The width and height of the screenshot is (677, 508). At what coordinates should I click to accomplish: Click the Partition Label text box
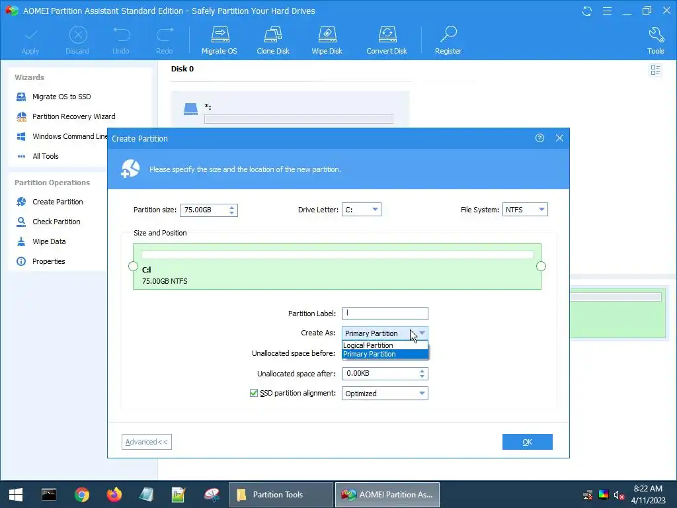tap(385, 313)
